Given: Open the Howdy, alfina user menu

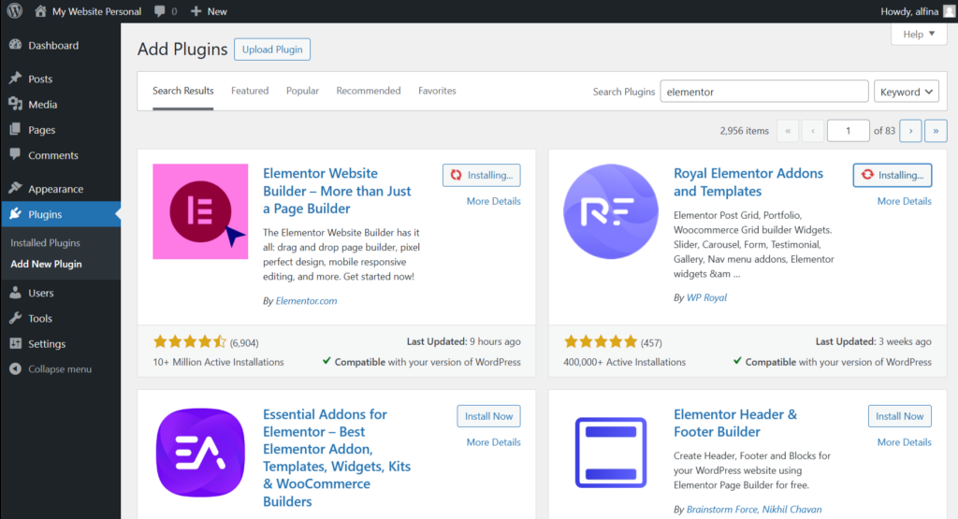Looking at the screenshot, I should [x=914, y=11].
